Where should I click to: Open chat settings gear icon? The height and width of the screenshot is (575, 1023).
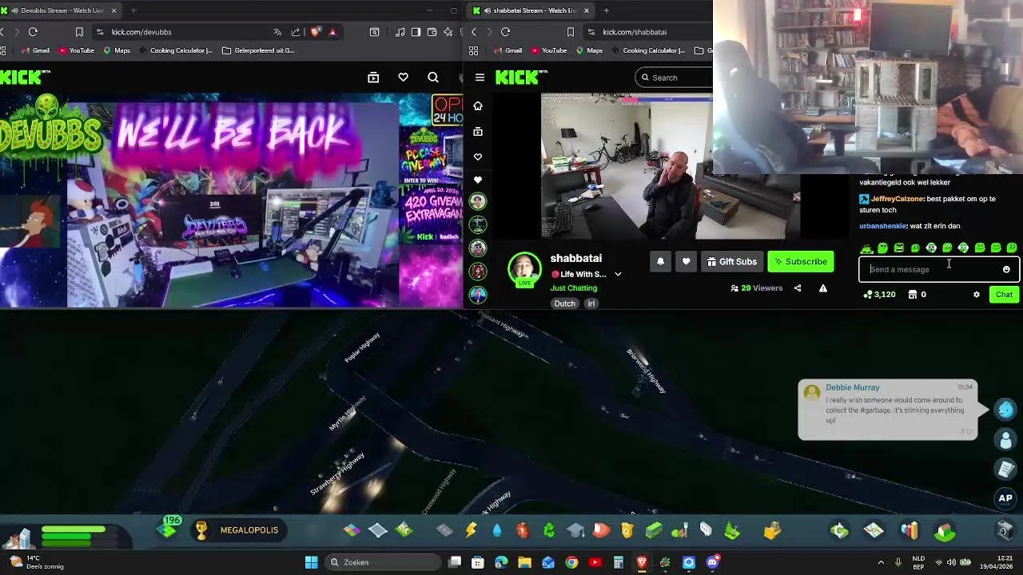976,295
